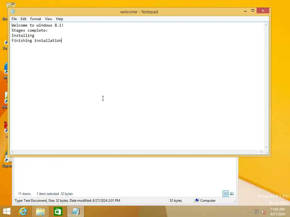290x217 pixels.
Task: Show hidden tray icons arrow
Action: pos(250,212)
